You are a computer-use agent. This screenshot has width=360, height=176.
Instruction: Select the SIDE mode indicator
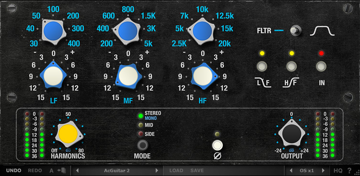tap(140, 134)
